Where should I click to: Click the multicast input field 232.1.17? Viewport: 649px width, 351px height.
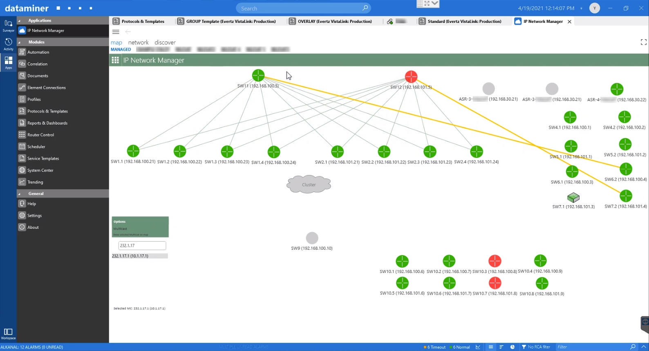click(x=142, y=246)
